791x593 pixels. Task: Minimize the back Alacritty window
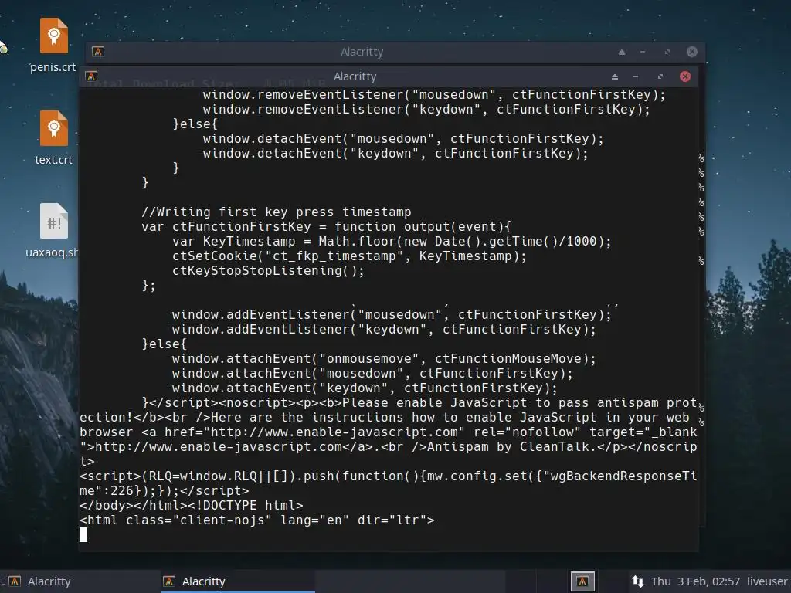click(x=643, y=52)
